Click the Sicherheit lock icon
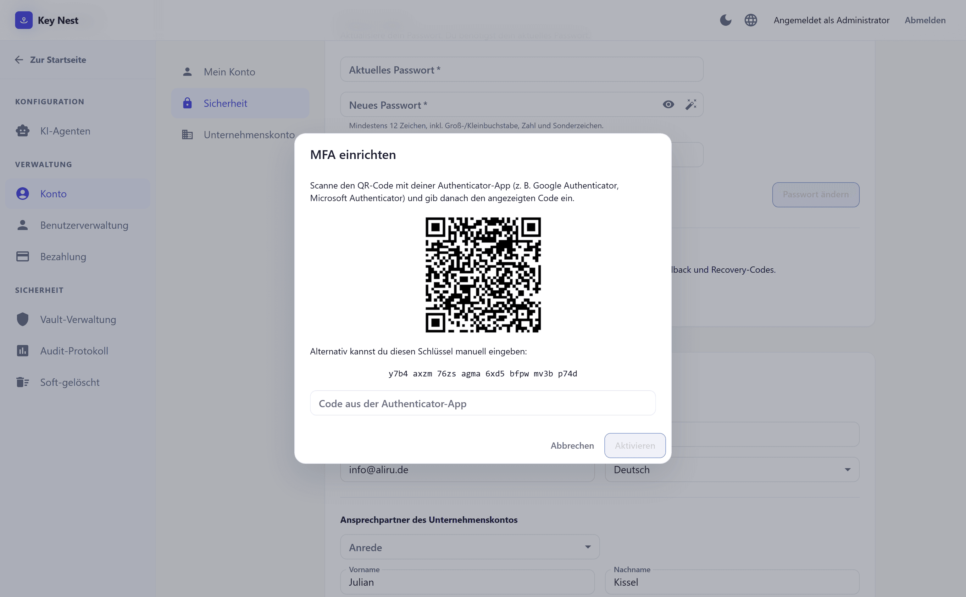The height and width of the screenshot is (597, 966). pyautogui.click(x=187, y=103)
